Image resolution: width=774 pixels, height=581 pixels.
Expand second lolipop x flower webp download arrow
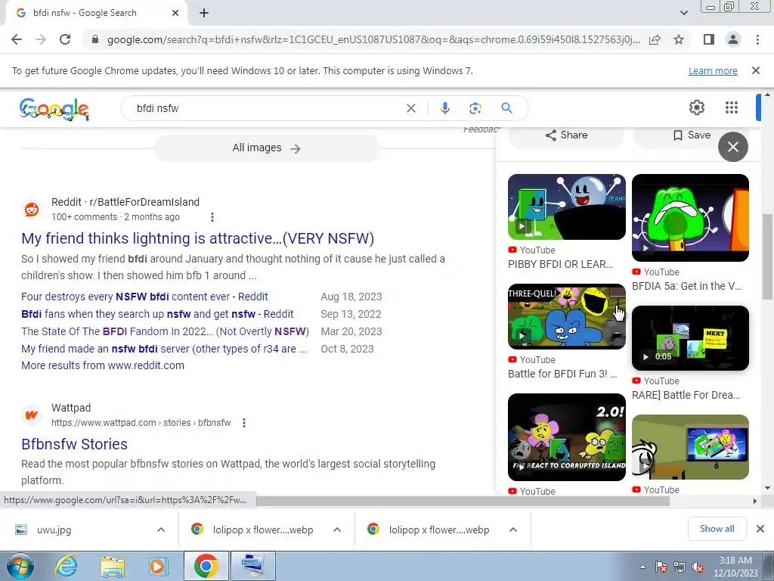(513, 530)
